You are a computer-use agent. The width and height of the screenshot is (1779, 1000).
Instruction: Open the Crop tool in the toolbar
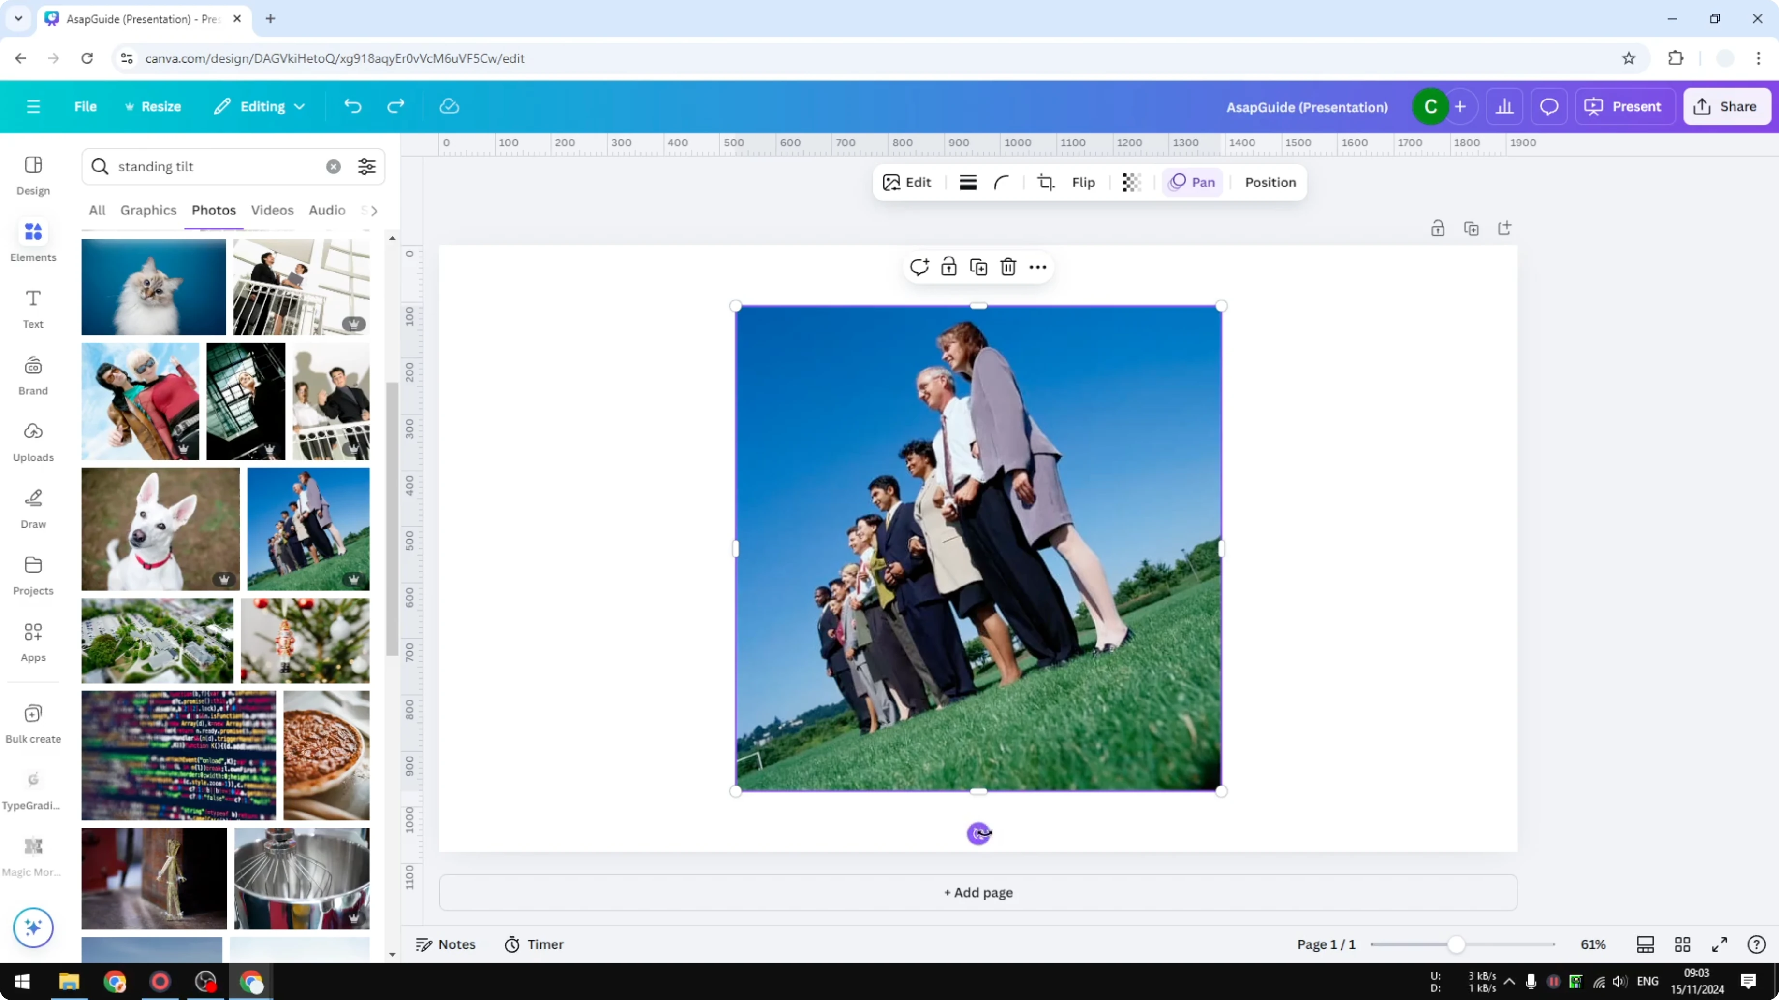[x=1046, y=182]
